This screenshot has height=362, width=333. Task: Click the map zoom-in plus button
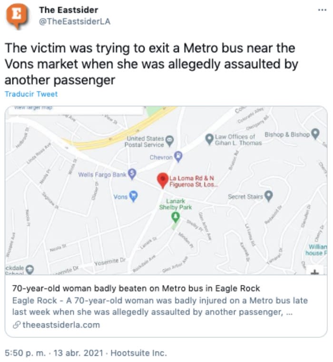(315, 273)
